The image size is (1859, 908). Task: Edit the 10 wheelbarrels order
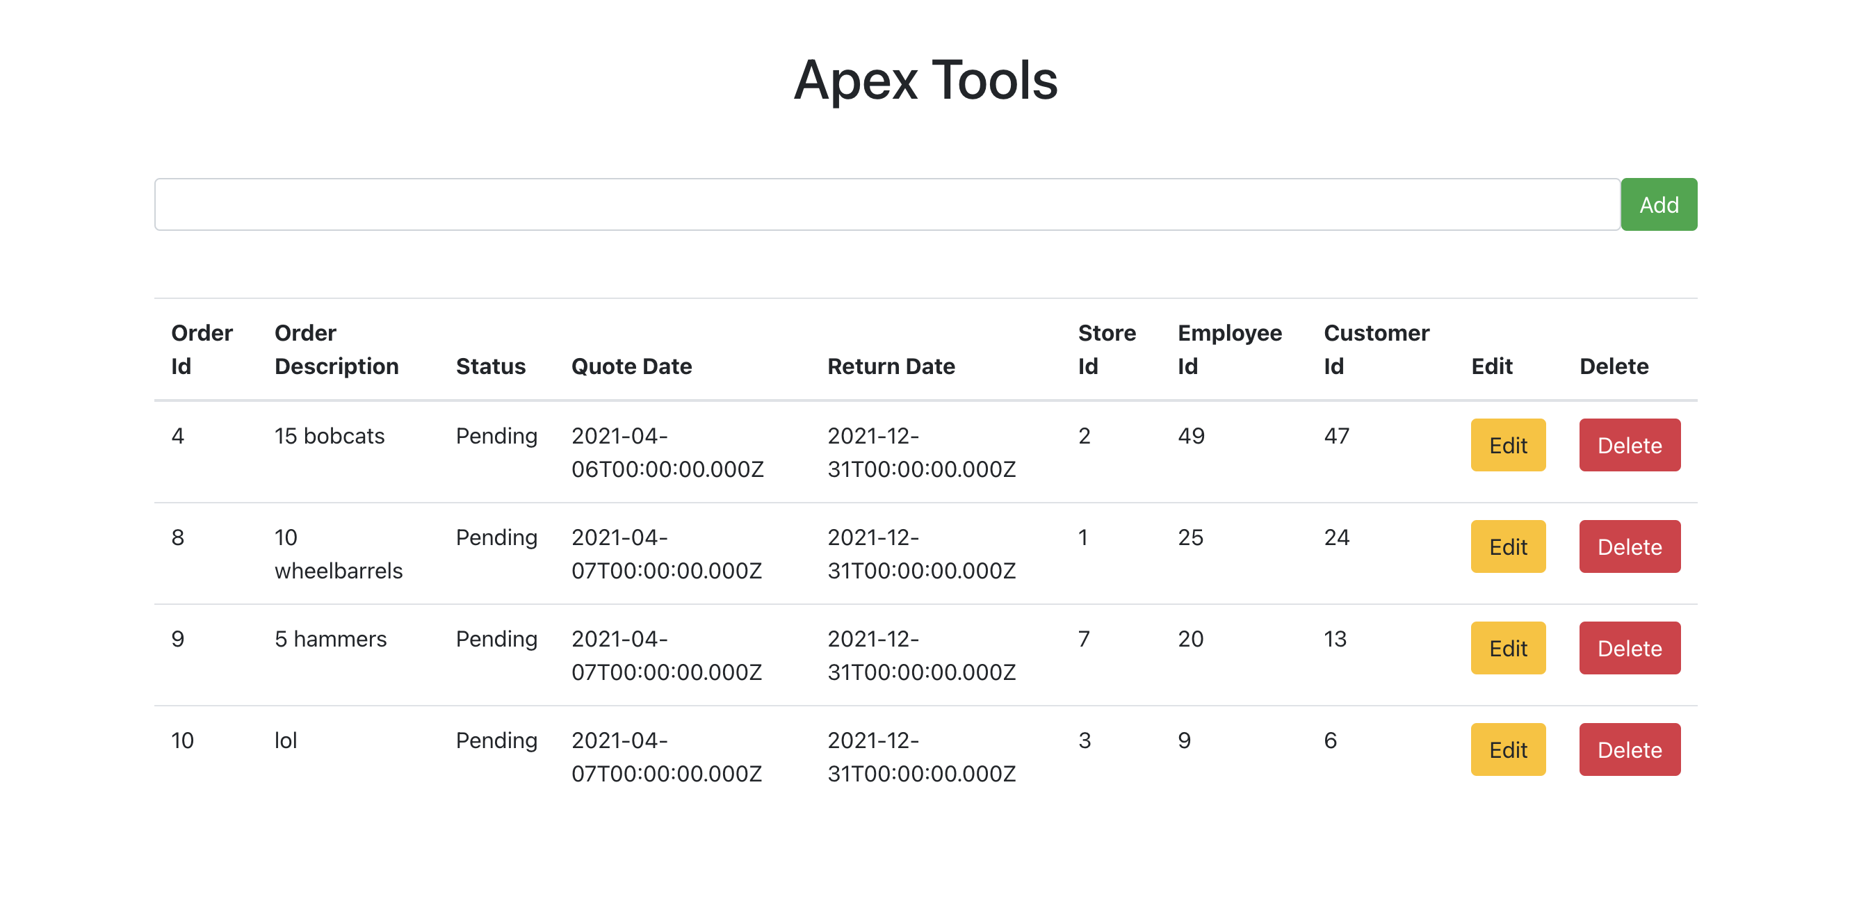pos(1507,546)
